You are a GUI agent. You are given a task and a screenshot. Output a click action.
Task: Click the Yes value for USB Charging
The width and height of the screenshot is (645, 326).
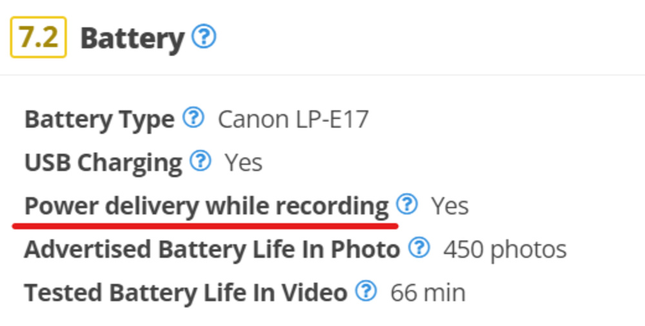click(243, 163)
